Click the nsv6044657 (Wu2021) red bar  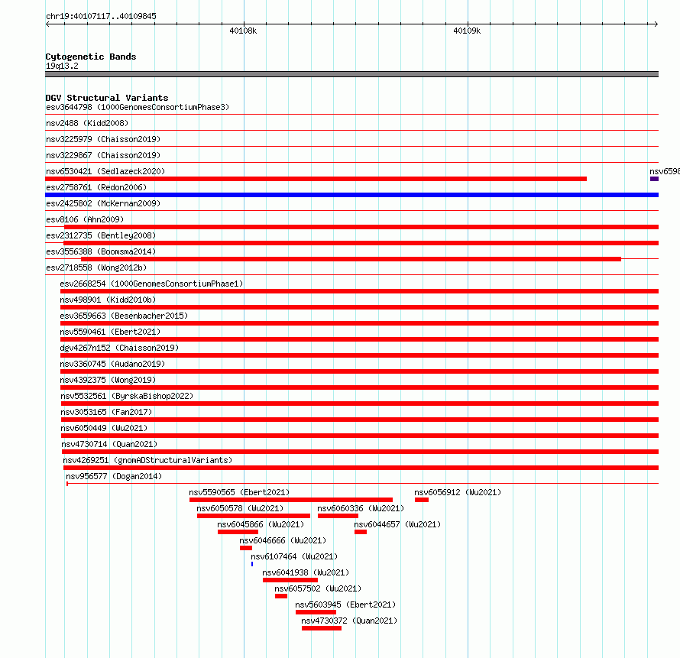pos(361,532)
